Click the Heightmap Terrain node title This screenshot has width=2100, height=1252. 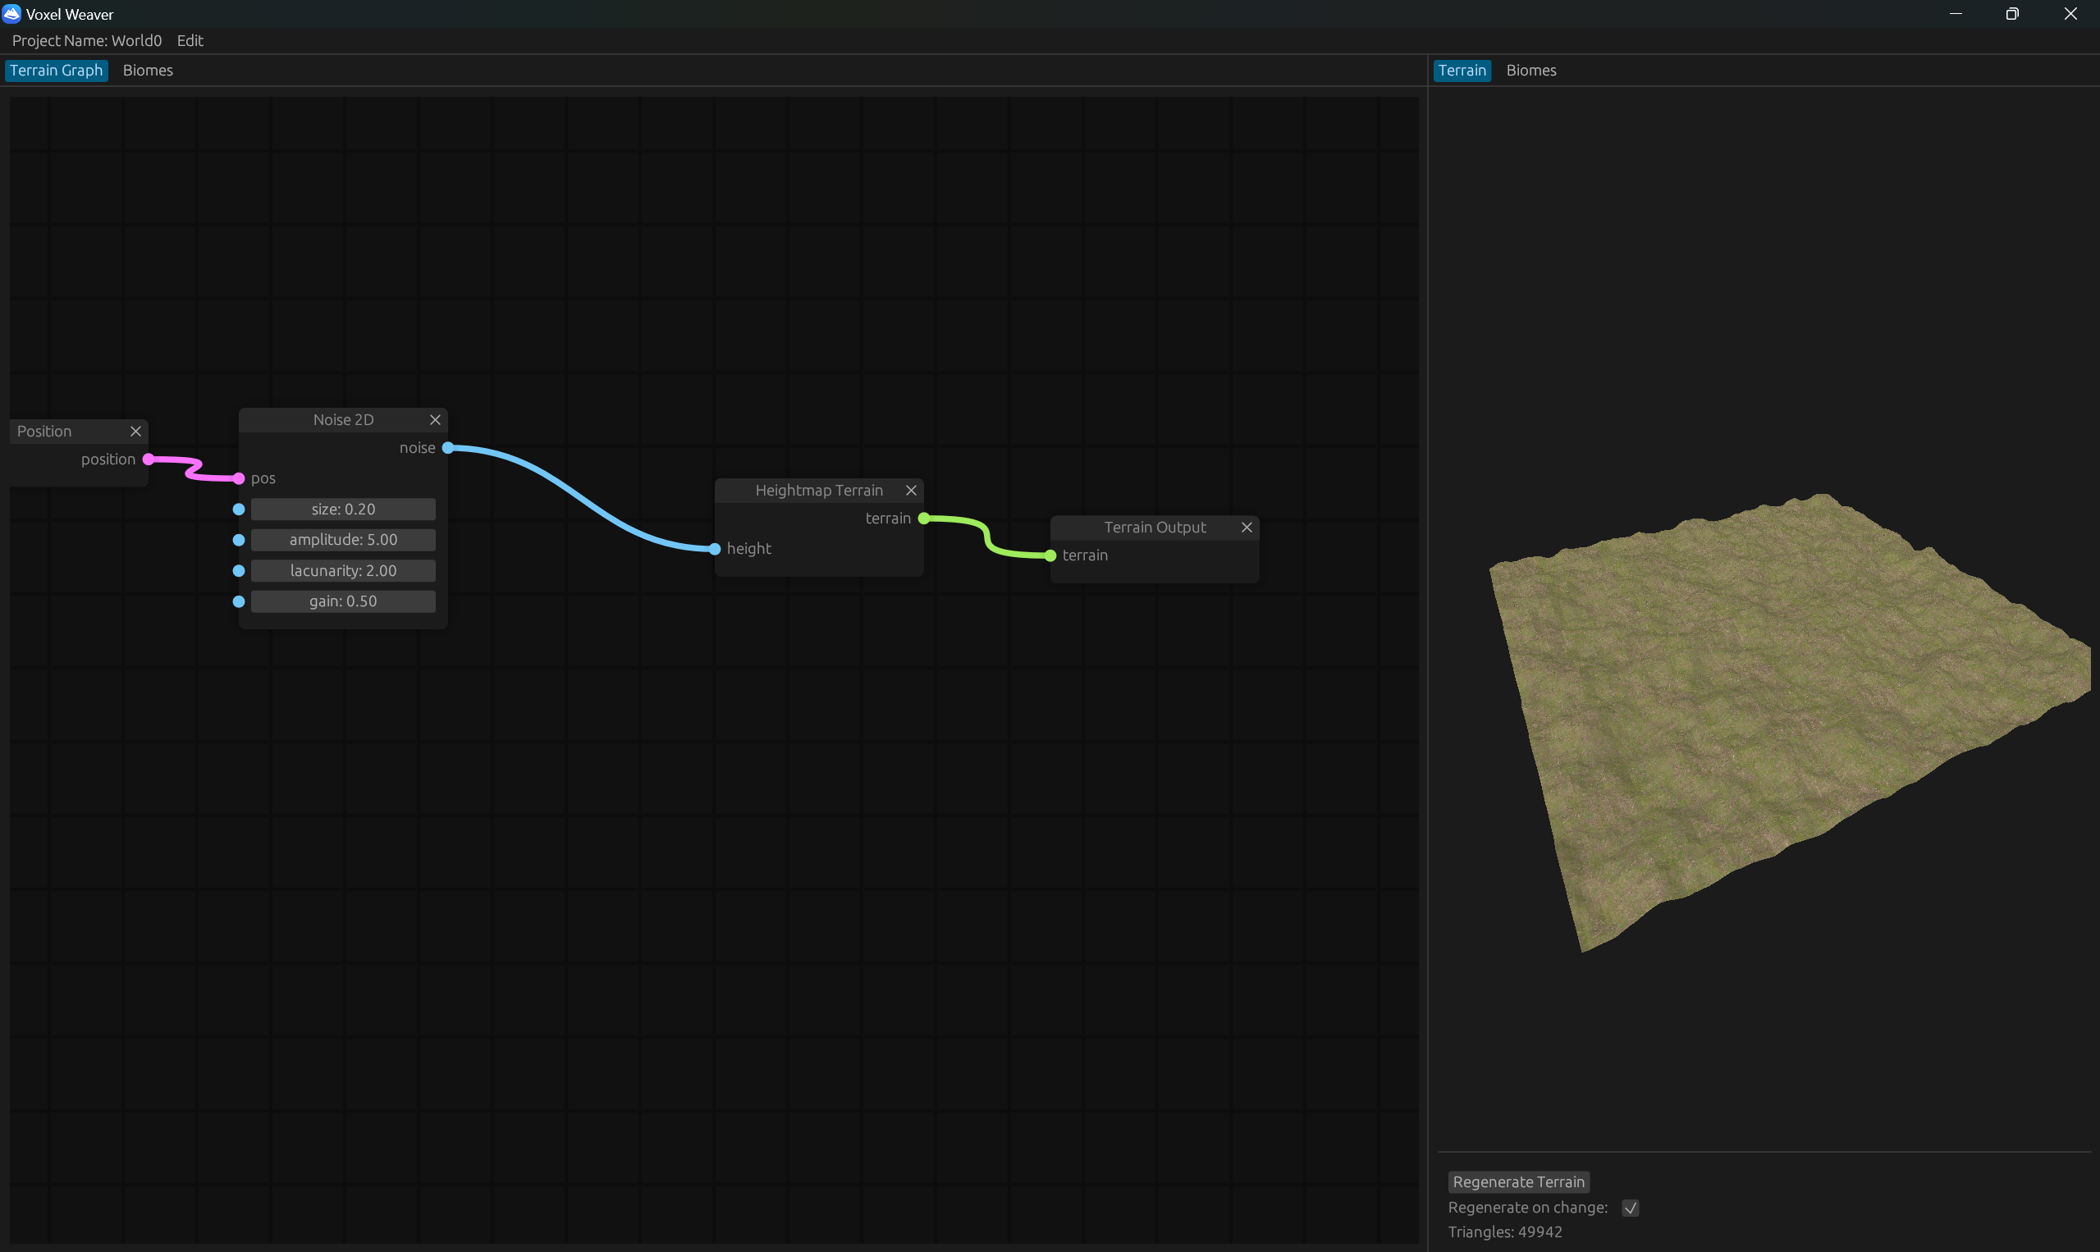(819, 490)
